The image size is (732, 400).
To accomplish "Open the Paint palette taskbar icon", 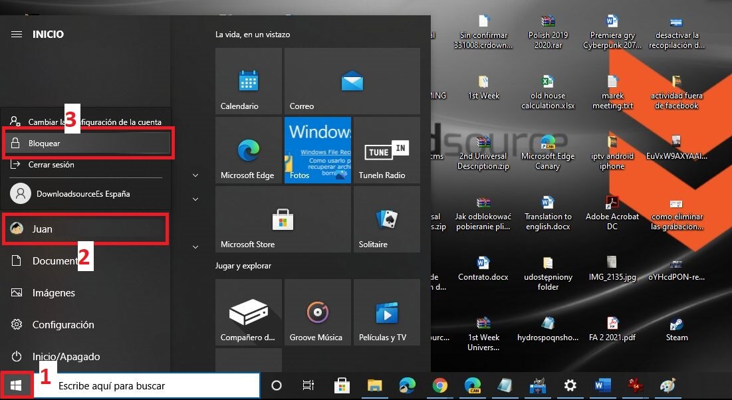I will (x=668, y=385).
